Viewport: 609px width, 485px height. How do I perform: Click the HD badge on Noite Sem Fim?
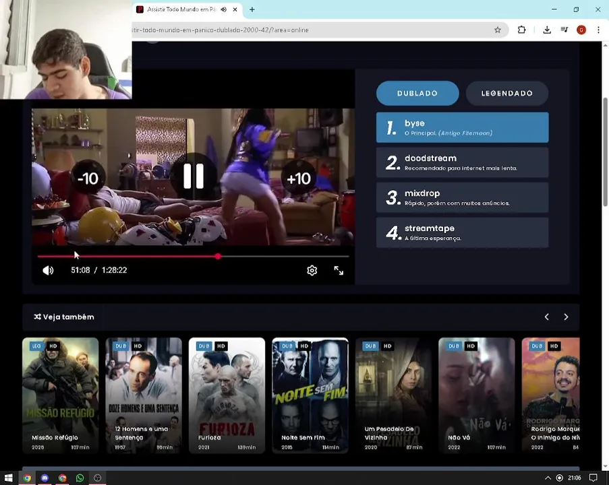coord(304,346)
